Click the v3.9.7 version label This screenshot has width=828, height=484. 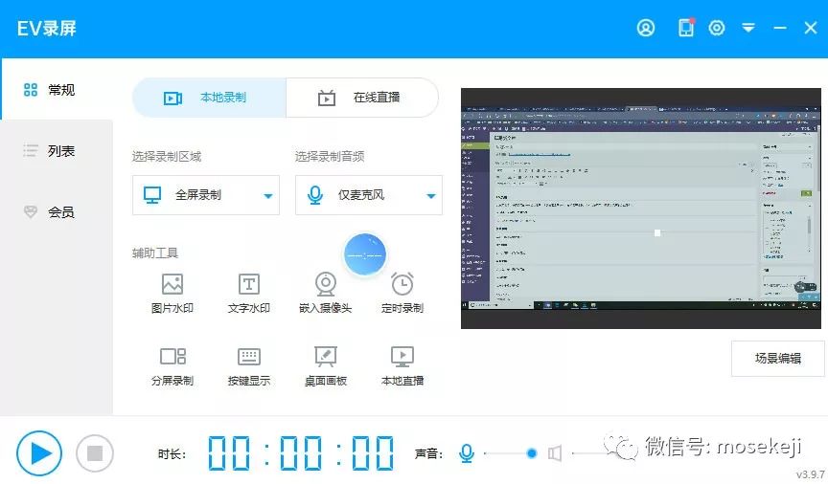click(810, 474)
